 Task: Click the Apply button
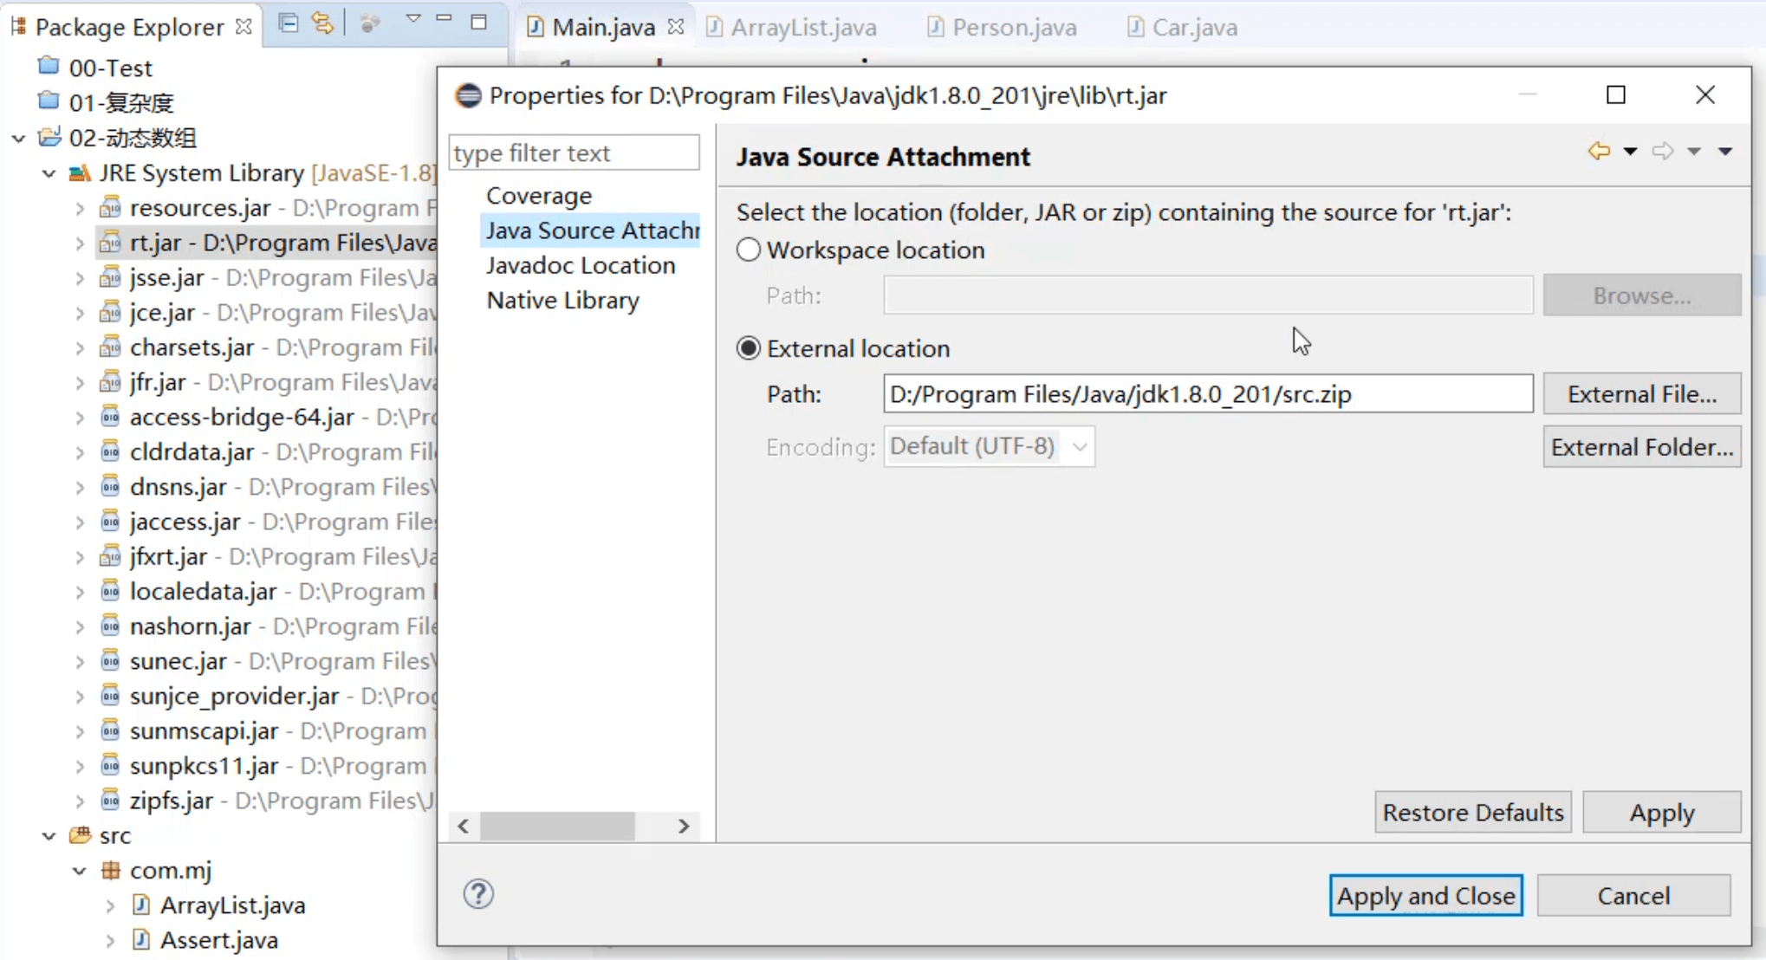pyautogui.click(x=1662, y=813)
